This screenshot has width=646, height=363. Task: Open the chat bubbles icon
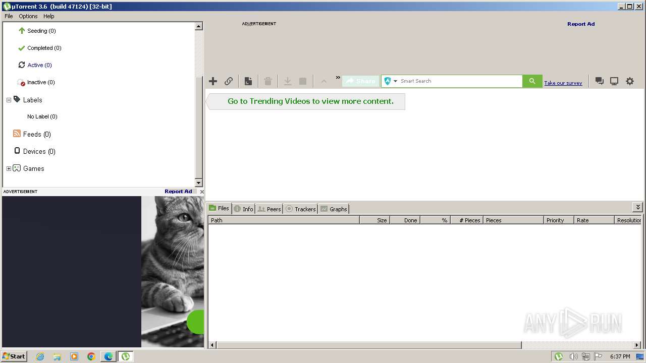click(x=600, y=81)
